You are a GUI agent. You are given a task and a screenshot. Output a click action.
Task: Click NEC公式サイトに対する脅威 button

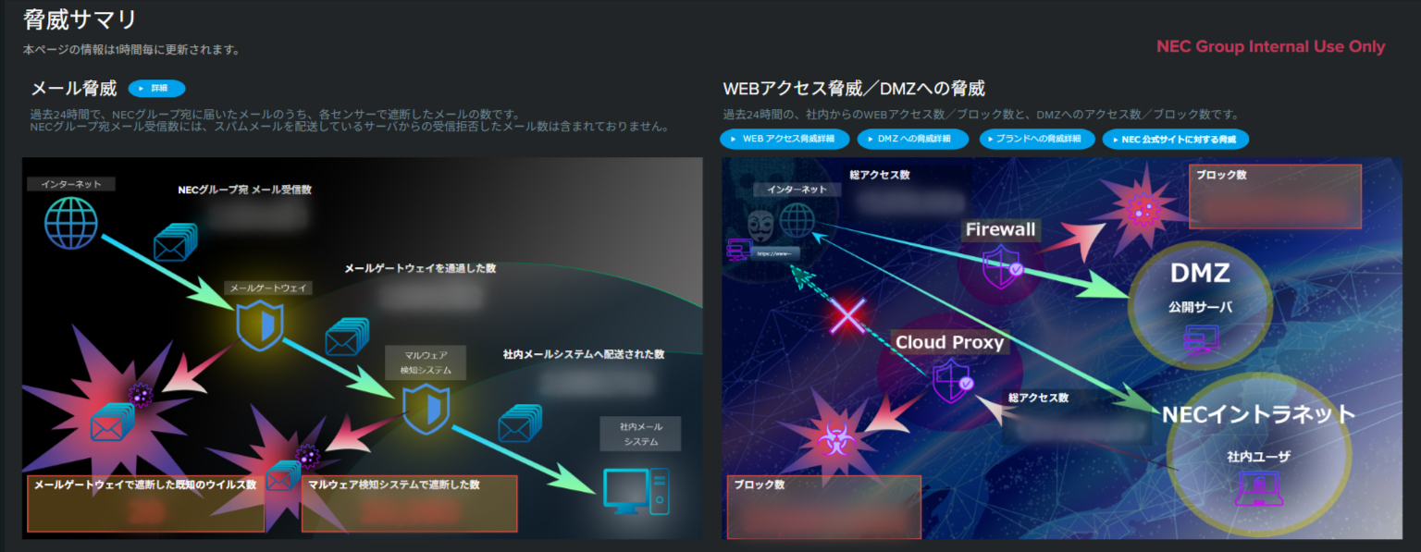[1175, 139]
